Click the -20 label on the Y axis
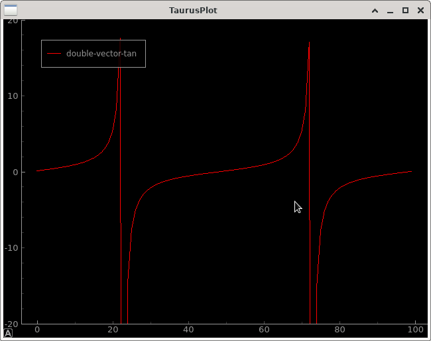 pos(10,324)
